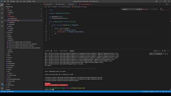The height and width of the screenshot is (96, 171).
Task: Click the Spaces: 4 indentation indicator
Action: (152, 91)
